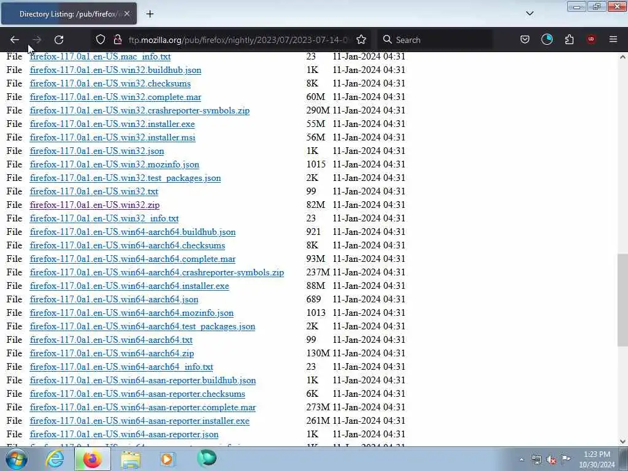The height and width of the screenshot is (471, 628).
Task: Click the Forward arrow button
Action: [x=37, y=40]
